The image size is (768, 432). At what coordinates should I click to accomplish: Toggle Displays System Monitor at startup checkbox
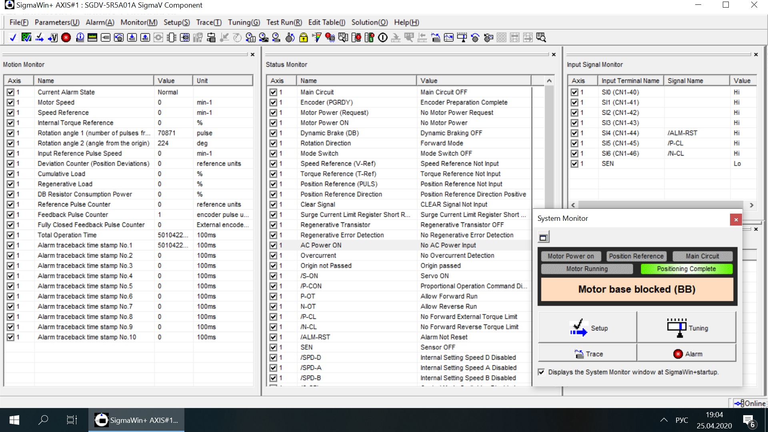pyautogui.click(x=541, y=372)
